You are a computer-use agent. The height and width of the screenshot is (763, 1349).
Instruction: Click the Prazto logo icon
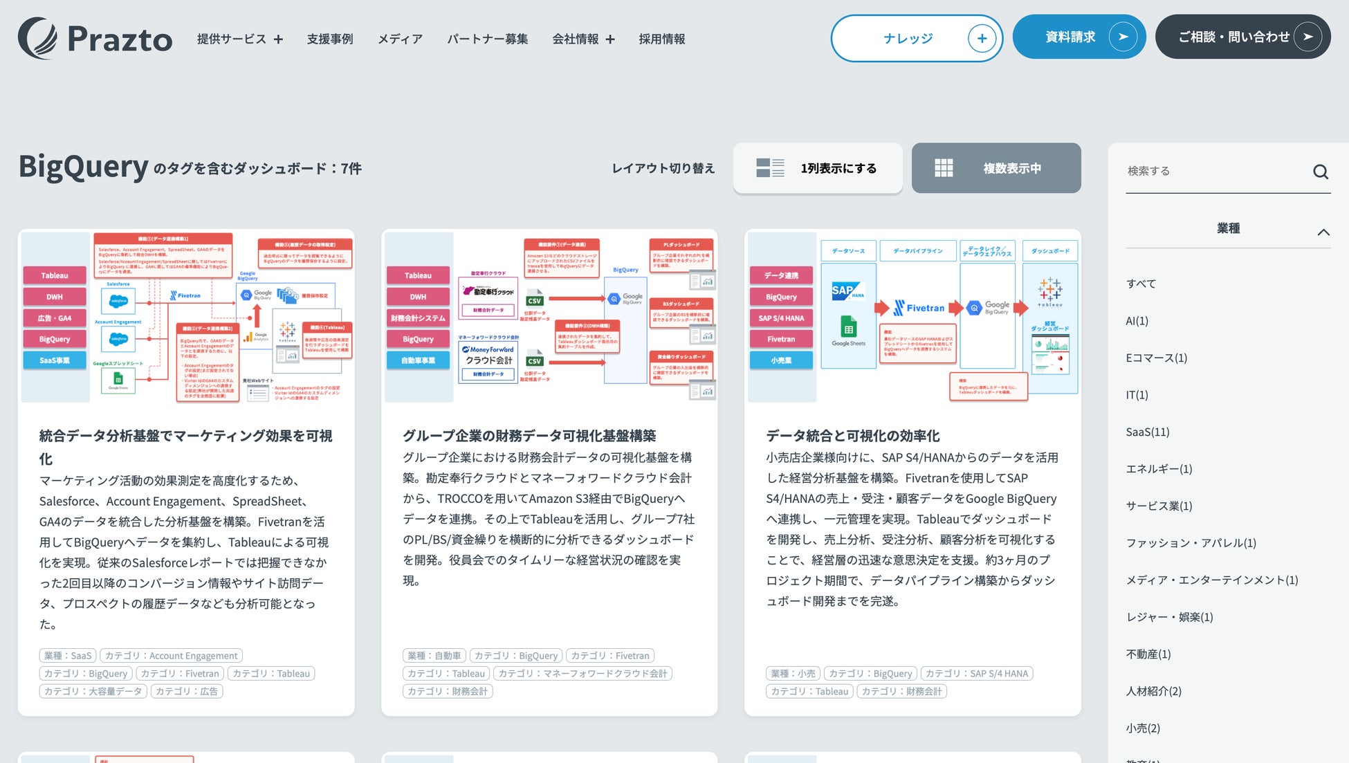click(x=38, y=38)
